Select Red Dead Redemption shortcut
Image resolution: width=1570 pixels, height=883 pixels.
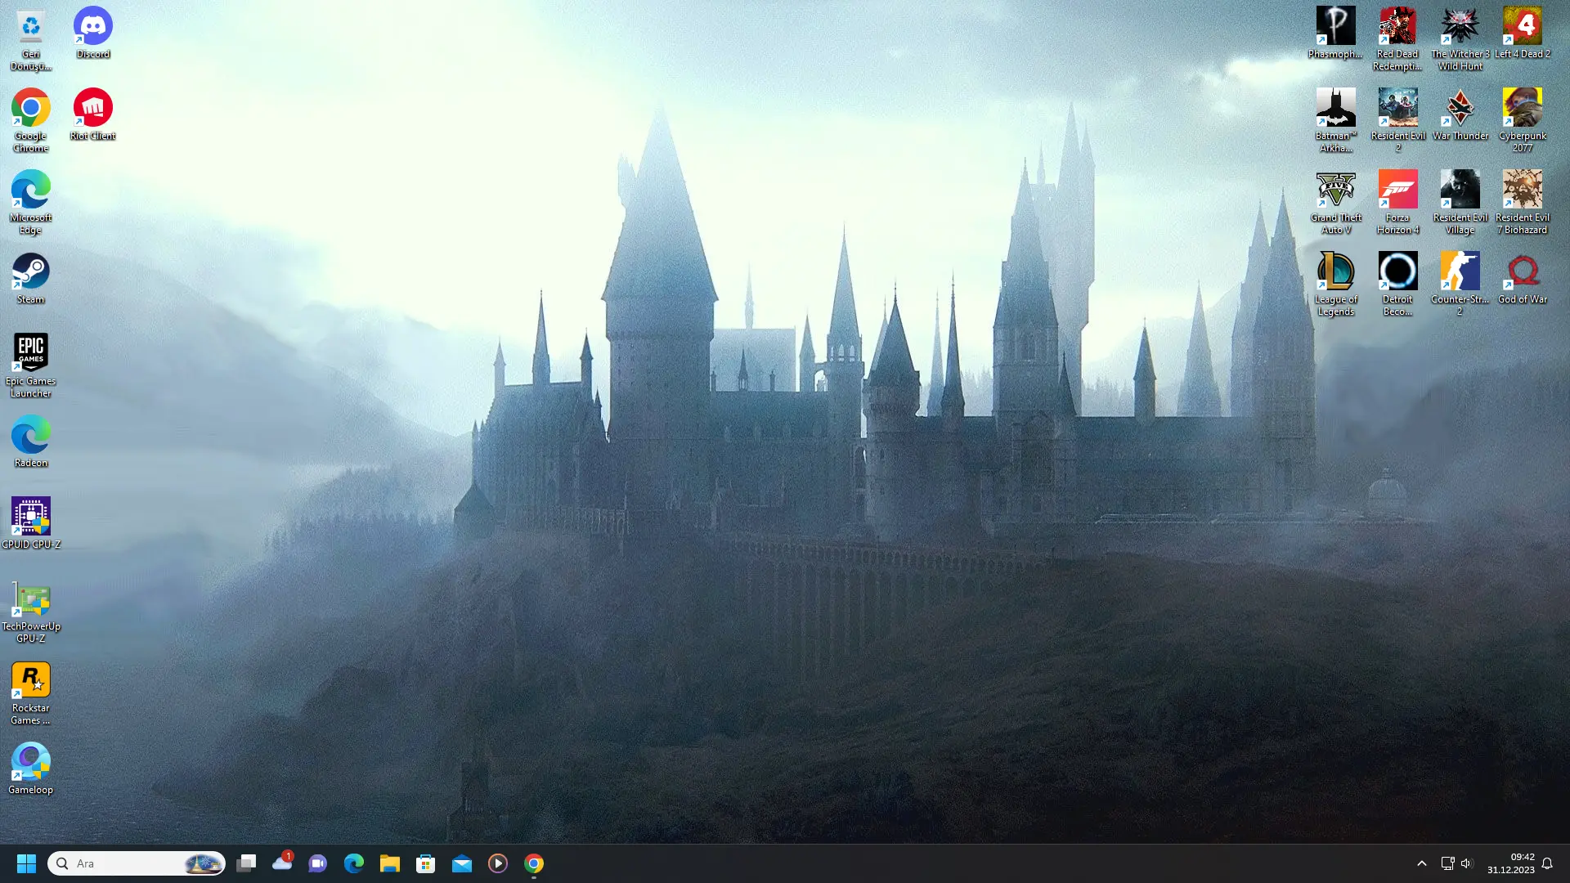coord(1397,38)
